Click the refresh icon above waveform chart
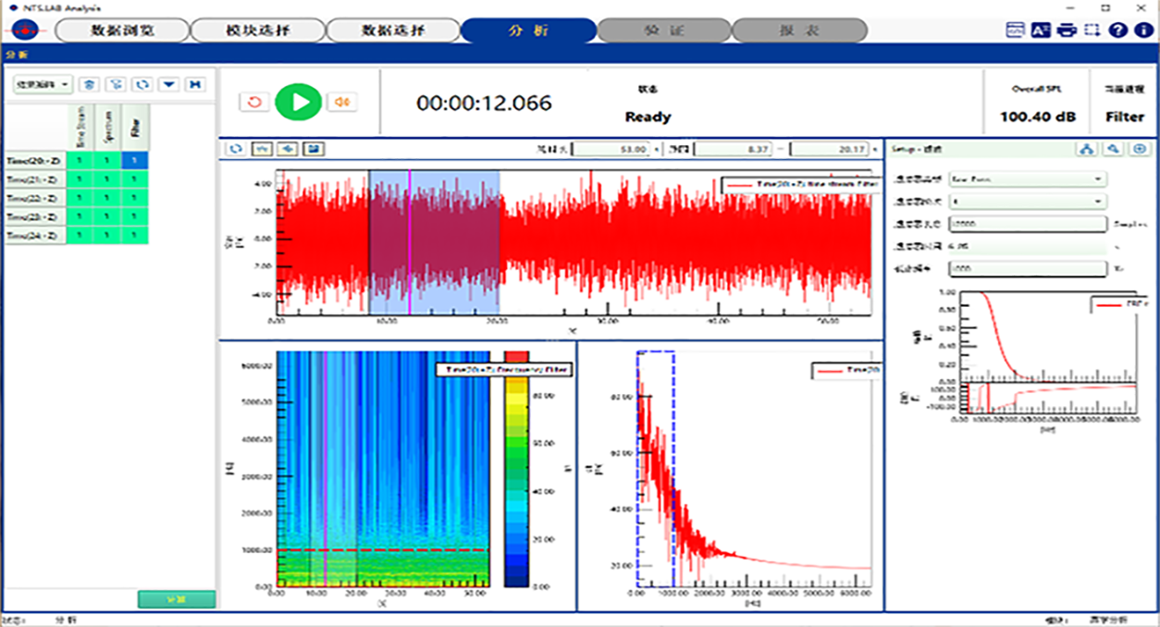The image size is (1160, 627). click(x=237, y=149)
